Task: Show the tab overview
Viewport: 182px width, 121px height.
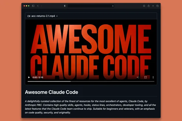Action: (157, 6)
